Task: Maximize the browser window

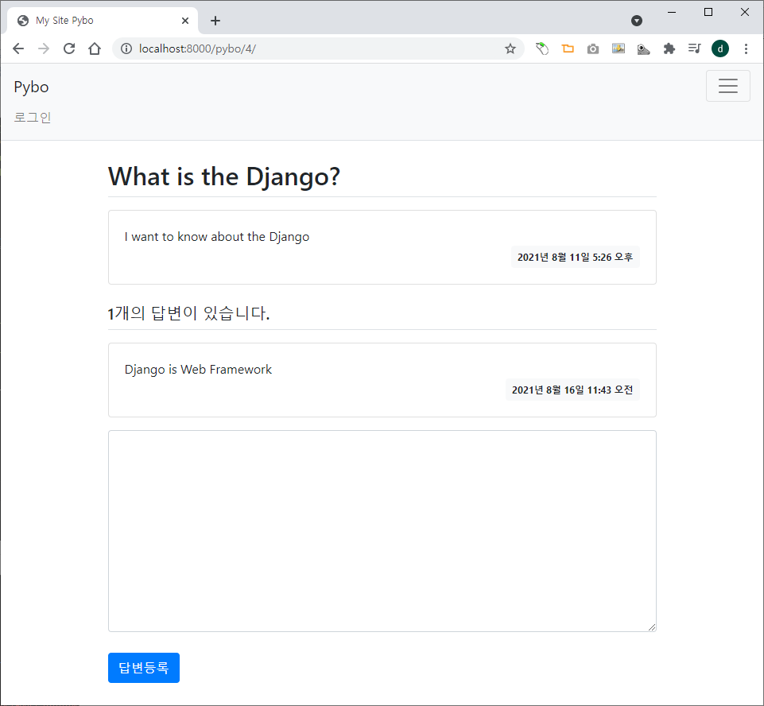Action: click(x=708, y=12)
